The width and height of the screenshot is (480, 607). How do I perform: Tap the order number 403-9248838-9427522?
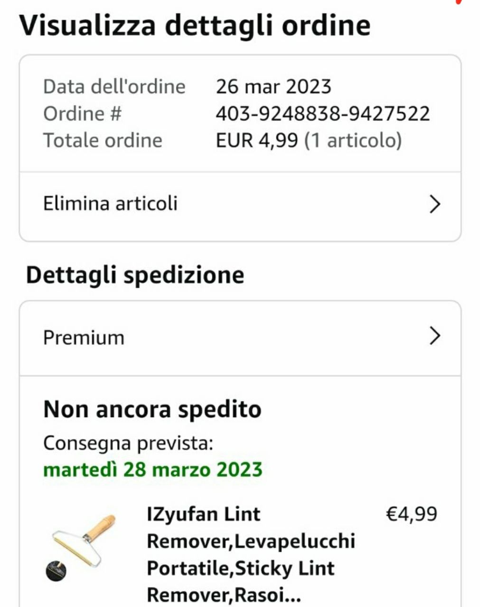click(323, 114)
